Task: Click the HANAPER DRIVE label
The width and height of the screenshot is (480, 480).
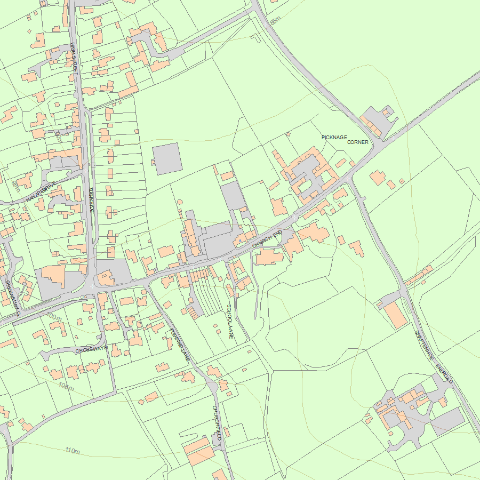Action: pos(41,191)
